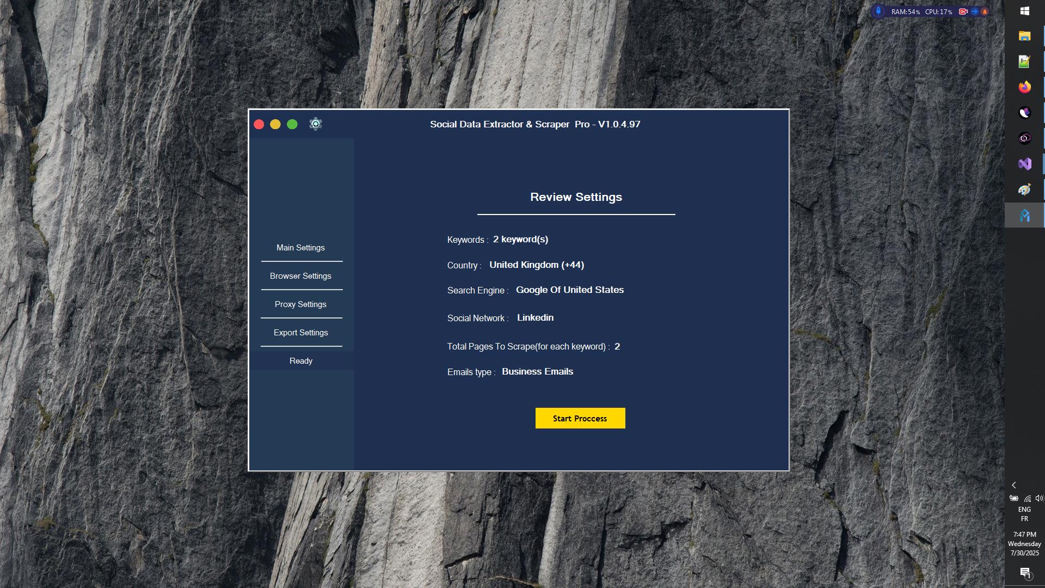Open Notepad++ from the taskbar
1045x588 pixels.
1024,62
